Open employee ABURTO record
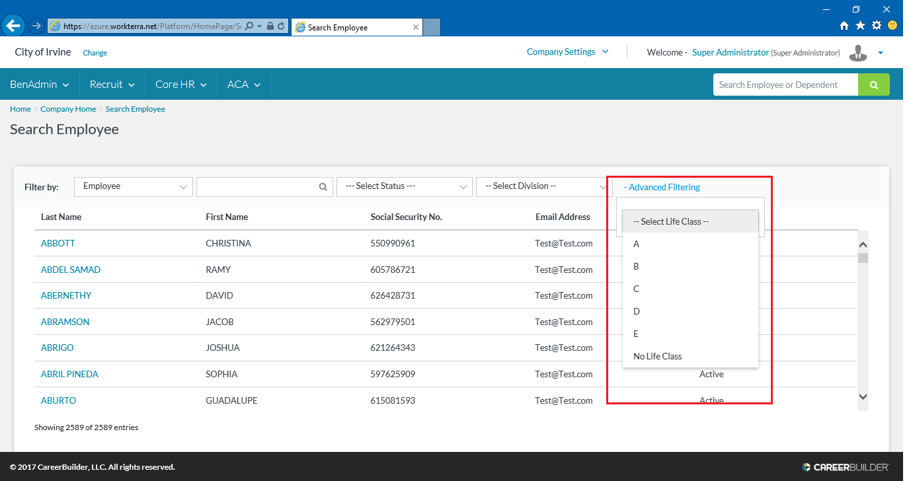 point(59,400)
